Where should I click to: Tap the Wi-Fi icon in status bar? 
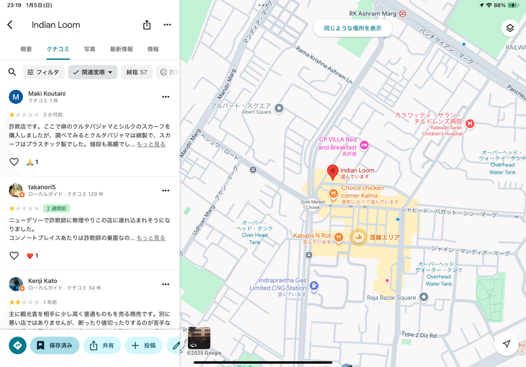click(x=488, y=5)
